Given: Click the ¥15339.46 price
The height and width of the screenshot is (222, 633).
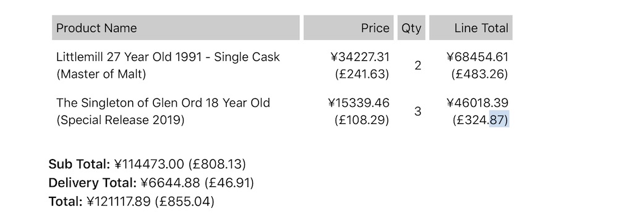Looking at the screenshot, I should pyautogui.click(x=359, y=103).
